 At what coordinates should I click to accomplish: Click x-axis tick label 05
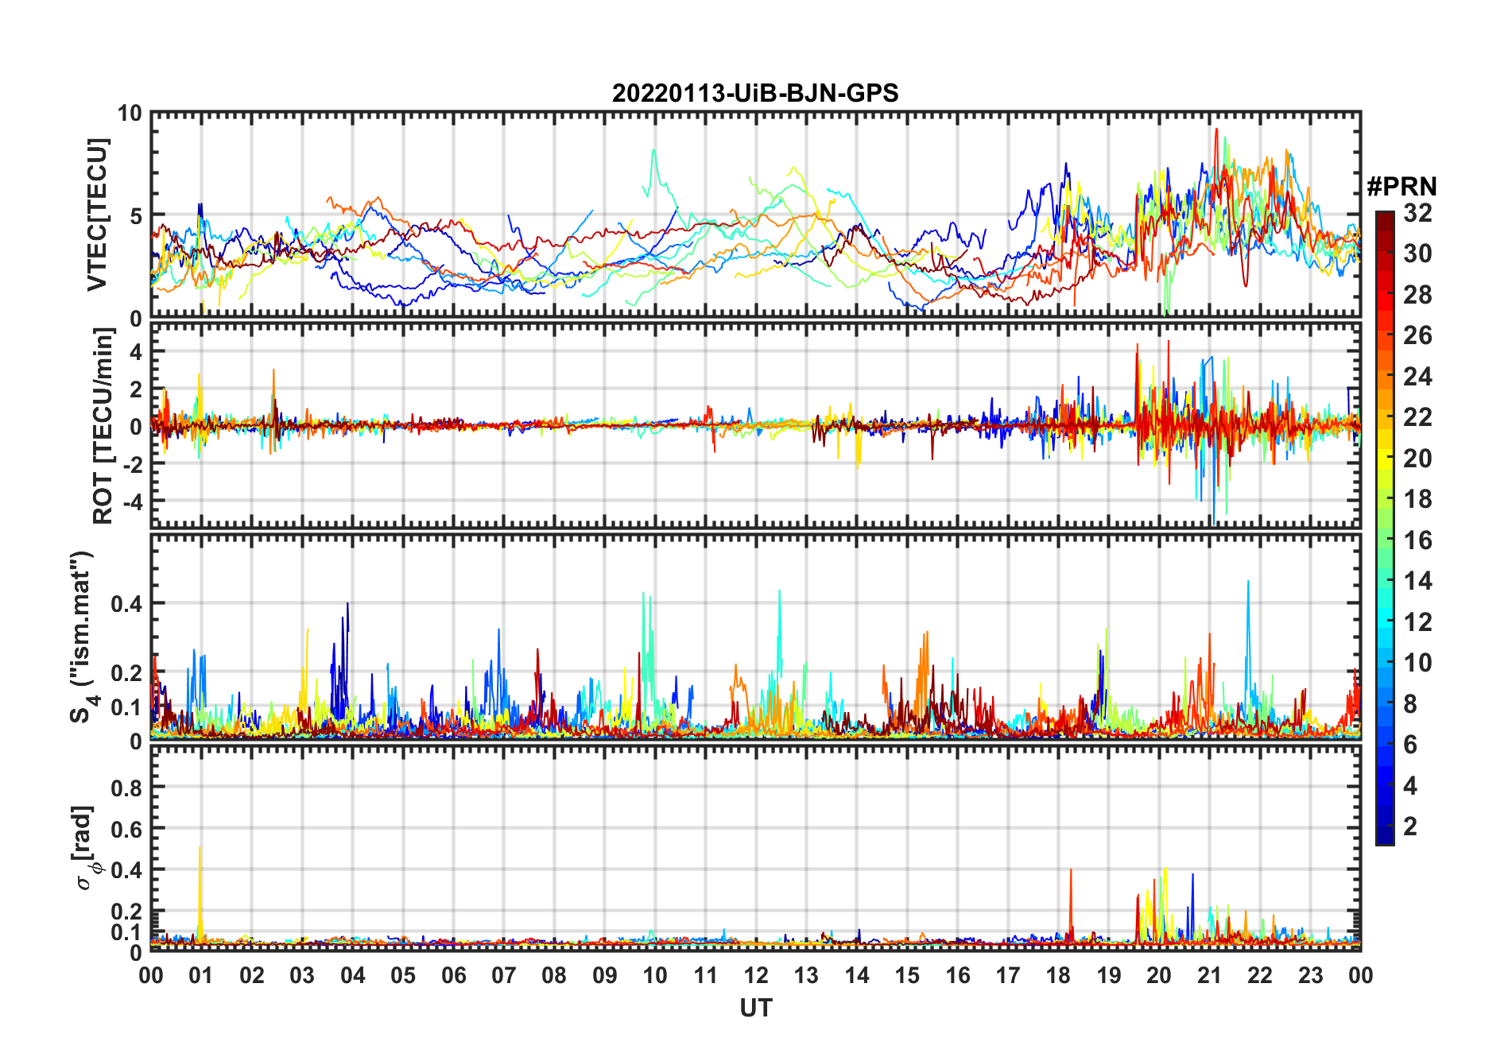pos(403,975)
